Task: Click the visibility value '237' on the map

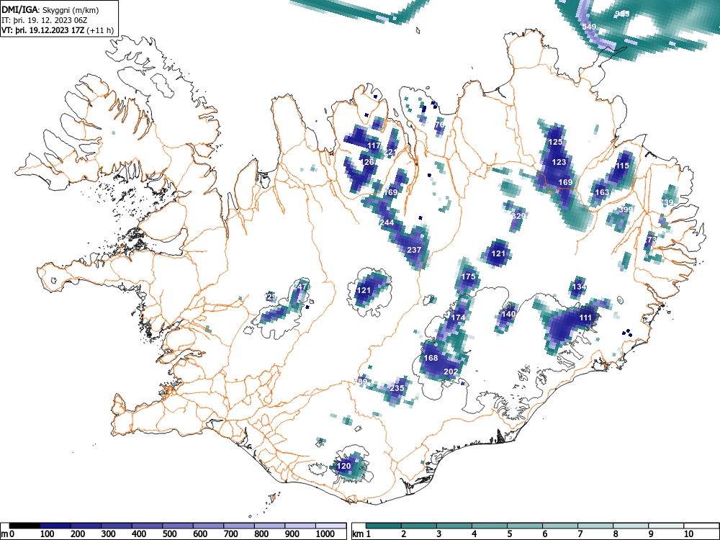Action: coord(414,251)
